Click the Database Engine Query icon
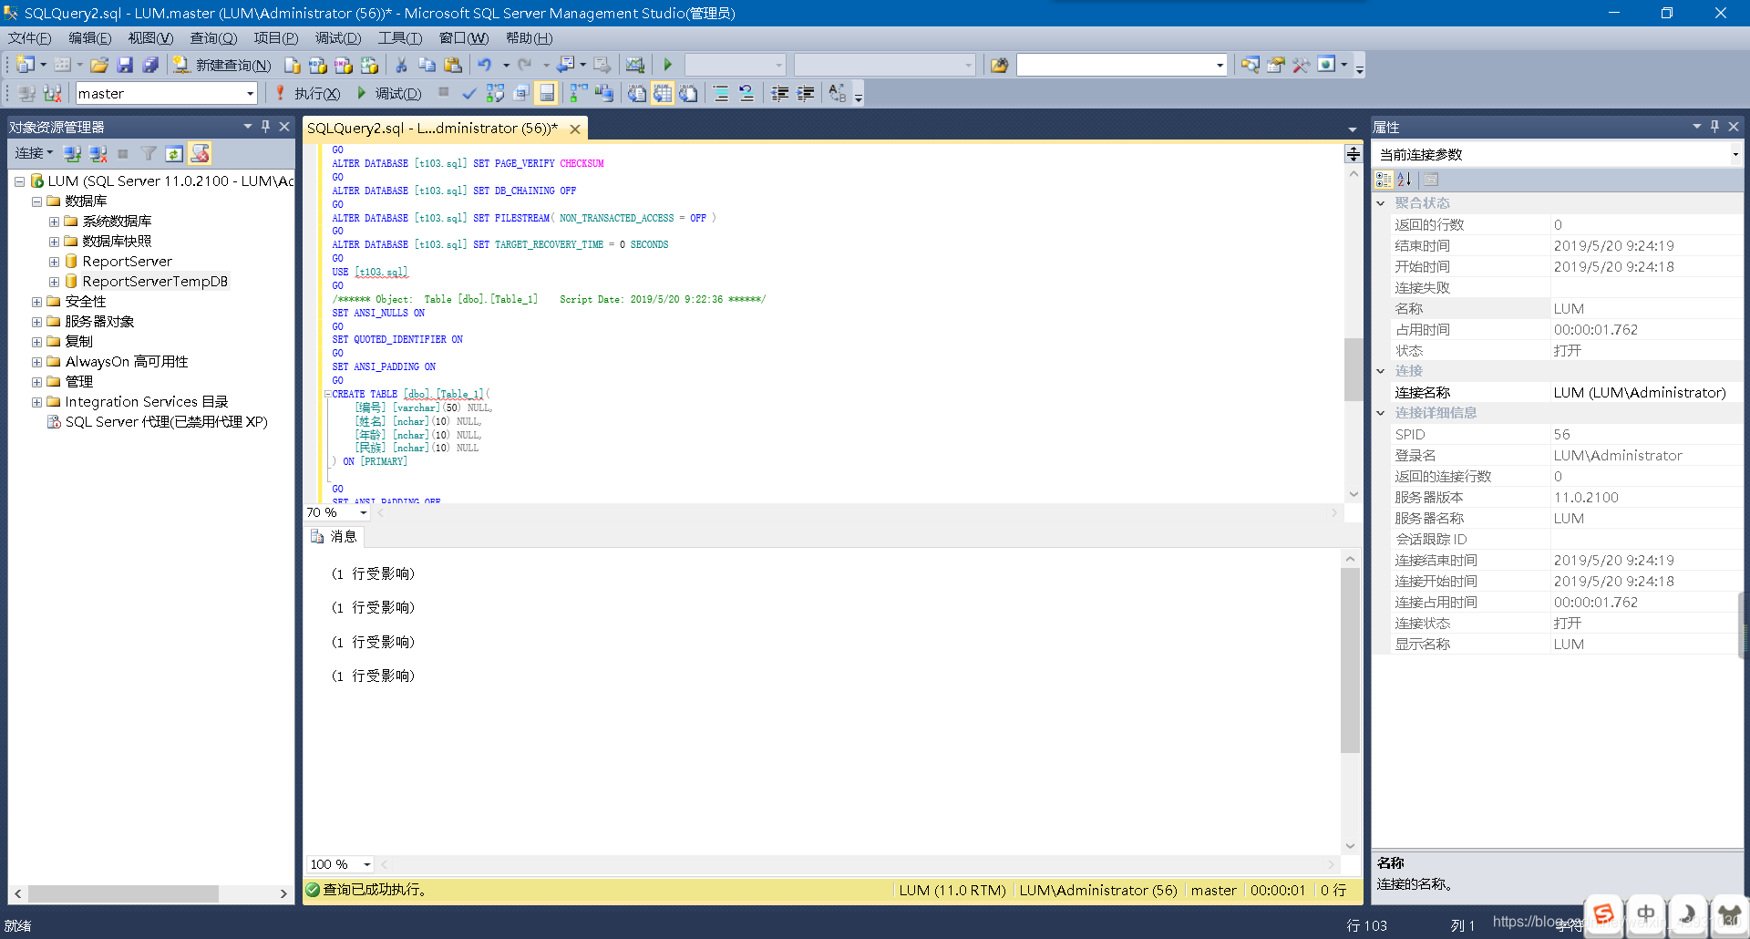 (x=293, y=65)
